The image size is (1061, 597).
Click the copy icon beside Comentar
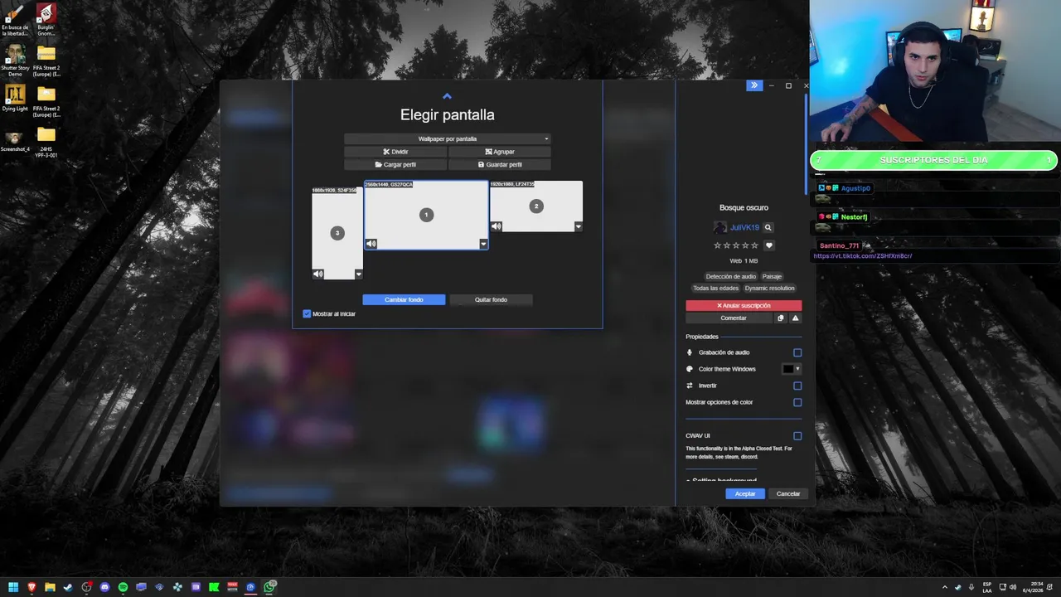coord(780,318)
